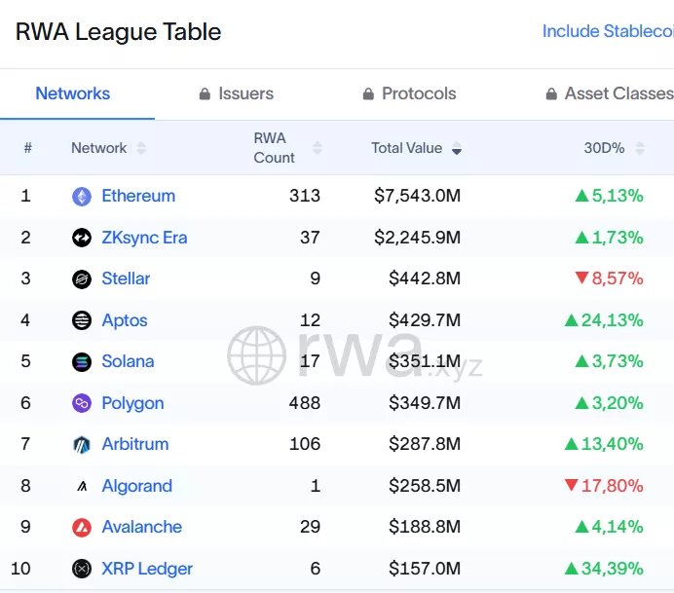Click the Avalanche network logo icon
This screenshot has width=674, height=593.
click(82, 528)
